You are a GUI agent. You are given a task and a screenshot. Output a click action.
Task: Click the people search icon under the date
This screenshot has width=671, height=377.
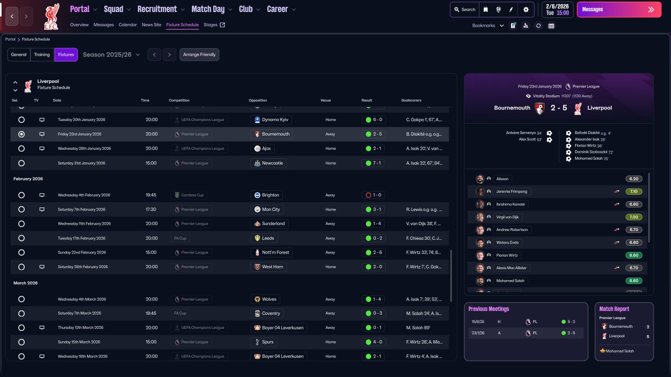[526, 26]
